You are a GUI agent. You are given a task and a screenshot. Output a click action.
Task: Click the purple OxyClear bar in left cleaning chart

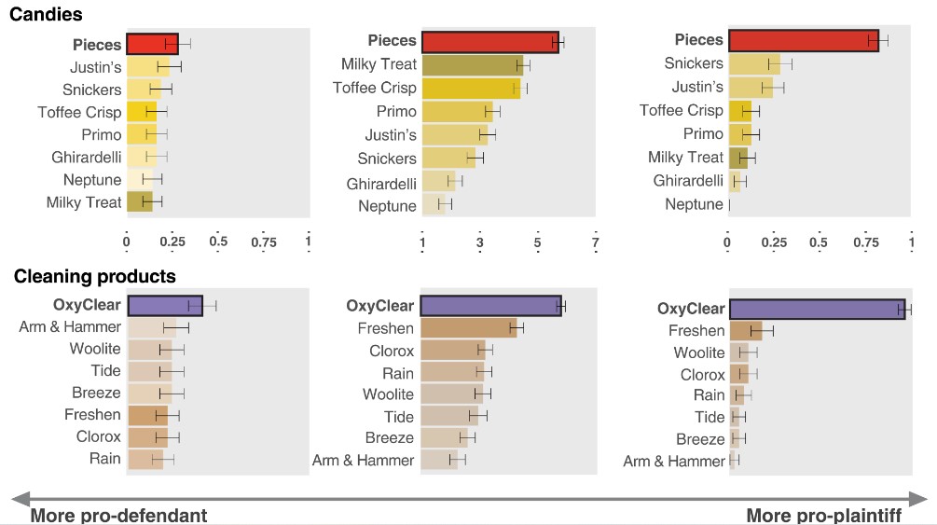[x=165, y=305]
